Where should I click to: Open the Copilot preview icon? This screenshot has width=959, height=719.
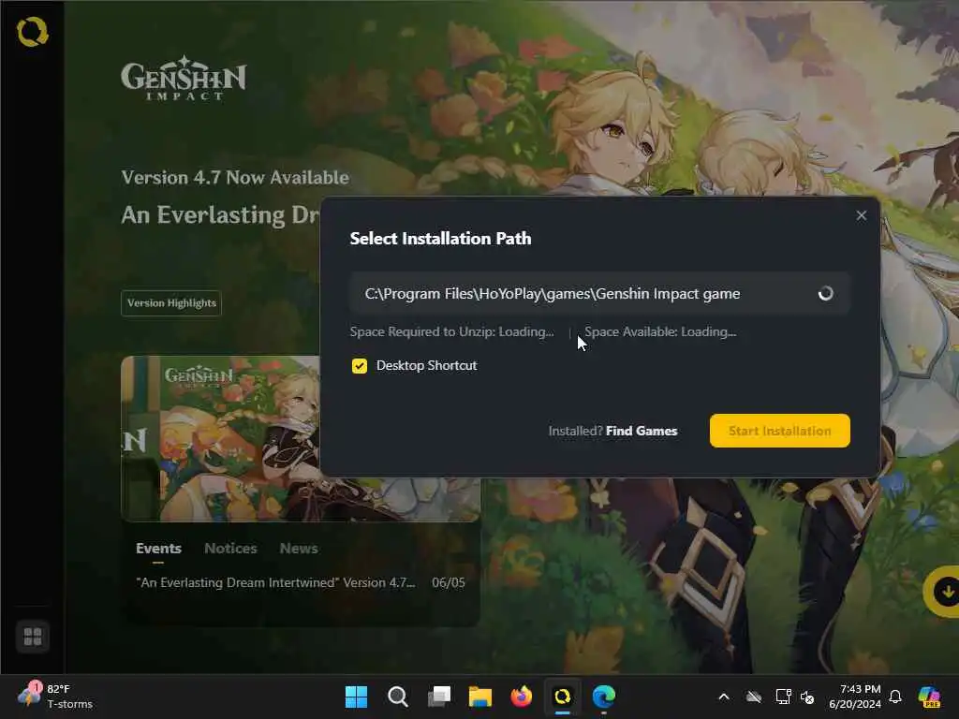tap(929, 697)
